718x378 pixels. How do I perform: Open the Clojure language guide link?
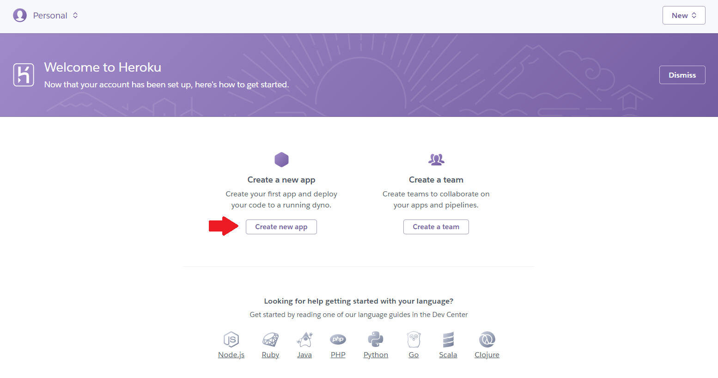pyautogui.click(x=487, y=355)
